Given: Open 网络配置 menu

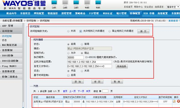Looking at the screenshot, I should [x=39, y=14].
